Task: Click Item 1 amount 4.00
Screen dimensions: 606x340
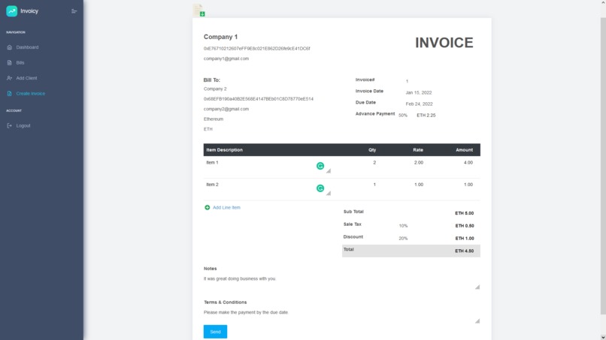Action: tap(468, 162)
